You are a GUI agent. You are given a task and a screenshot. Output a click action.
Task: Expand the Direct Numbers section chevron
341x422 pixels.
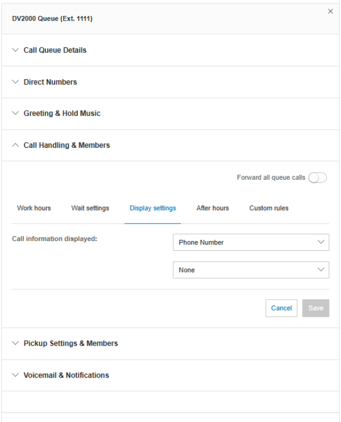pos(15,82)
